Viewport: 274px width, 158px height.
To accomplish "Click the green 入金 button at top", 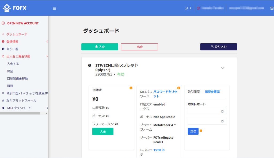I will (x=100, y=47).
